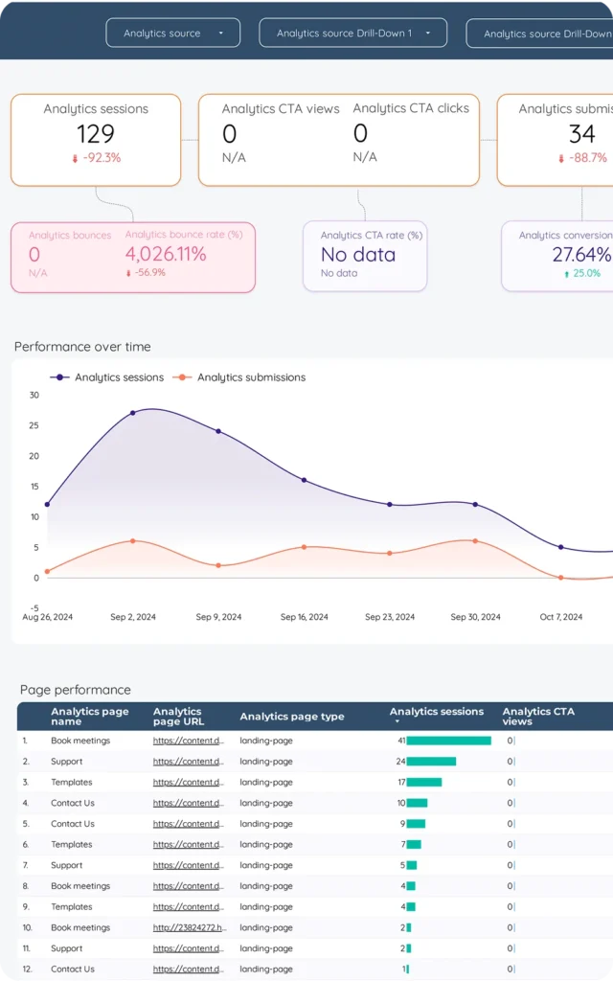The width and height of the screenshot is (613, 981).
Task: Click the Analytics CTA rate No data card
Action: click(365, 256)
